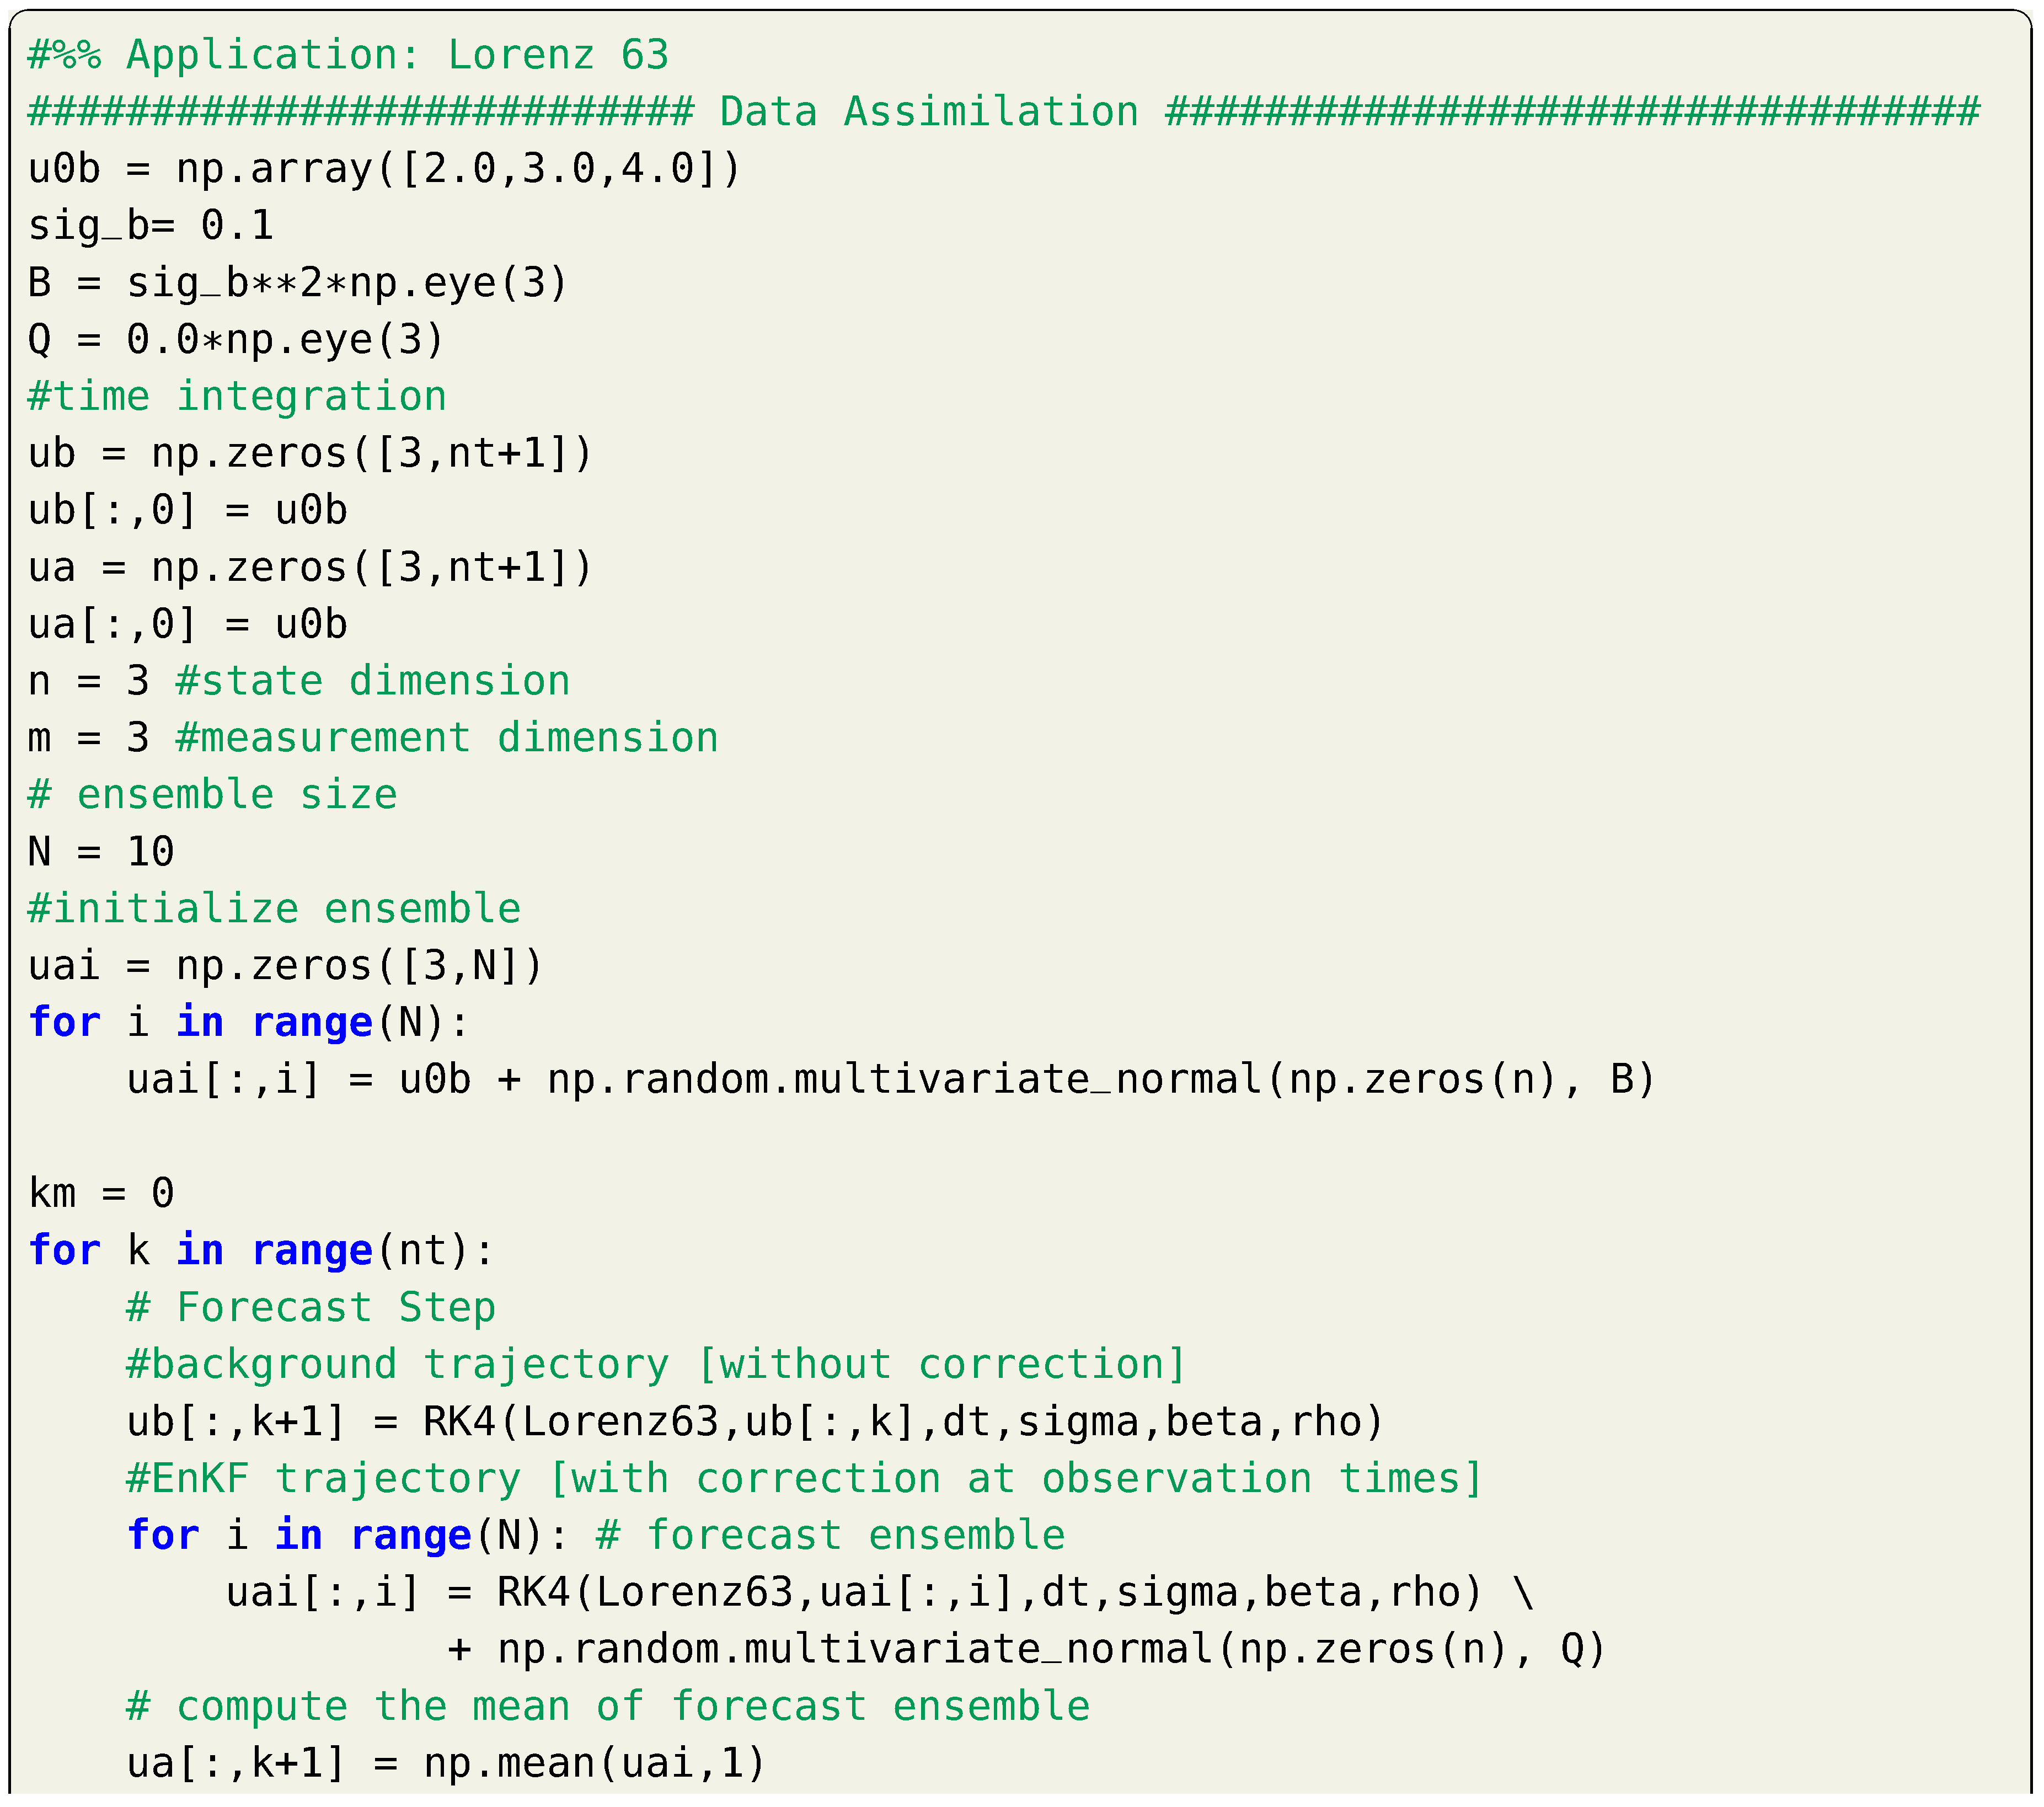Click 'ub = np.zeros([3,nt+1])' line
Image resolution: width=2044 pixels, height=1807 pixels.
click(310, 453)
